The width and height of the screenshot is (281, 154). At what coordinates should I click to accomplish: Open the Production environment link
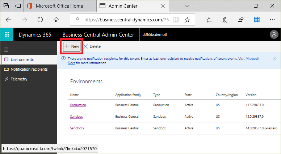(78, 105)
